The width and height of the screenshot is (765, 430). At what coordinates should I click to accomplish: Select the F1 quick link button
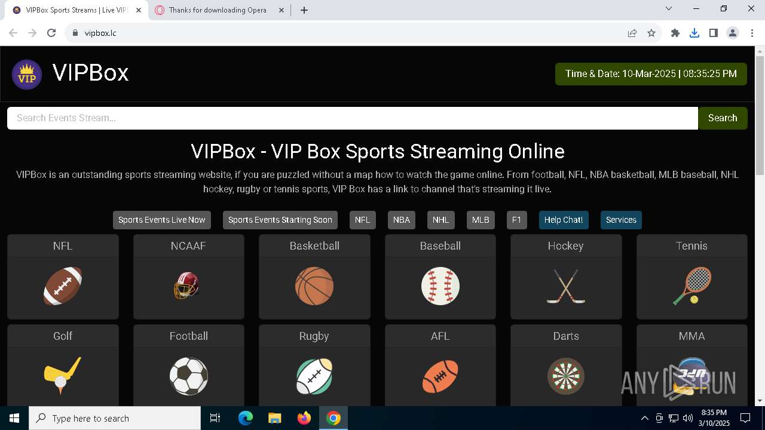[x=517, y=220]
